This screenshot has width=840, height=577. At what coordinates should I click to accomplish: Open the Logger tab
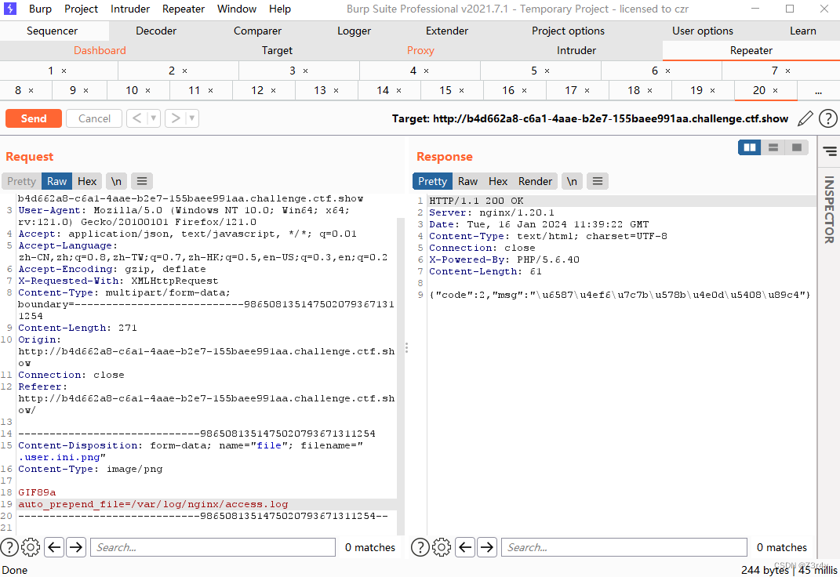(354, 31)
